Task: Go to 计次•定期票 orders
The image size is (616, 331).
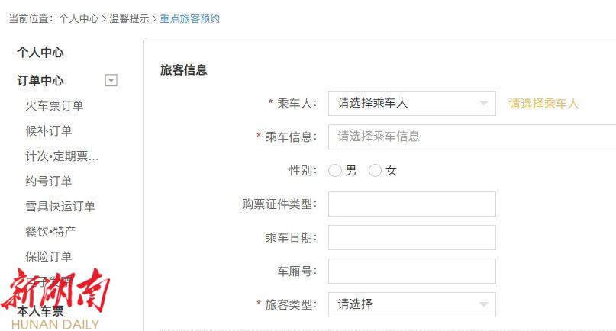Action: pyautogui.click(x=62, y=156)
